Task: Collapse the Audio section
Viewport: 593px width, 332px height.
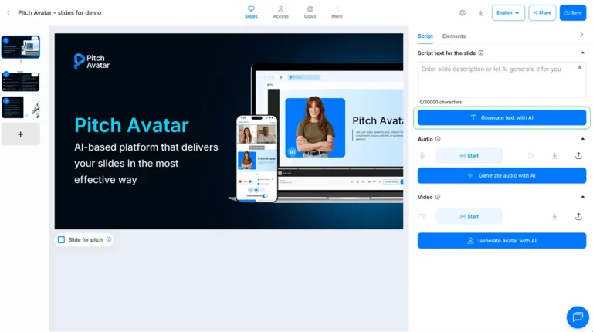Action: (582, 139)
